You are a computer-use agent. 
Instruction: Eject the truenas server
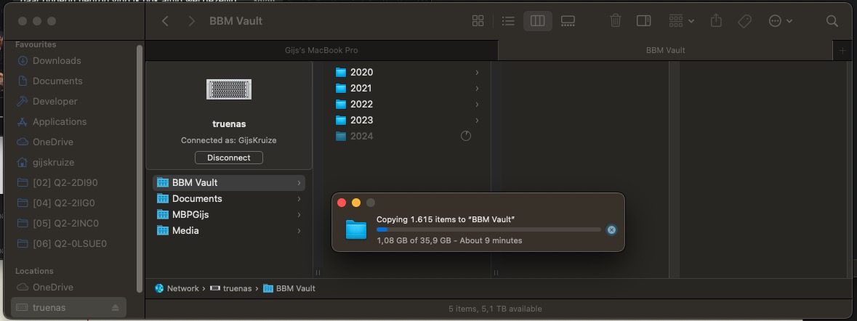tap(116, 308)
